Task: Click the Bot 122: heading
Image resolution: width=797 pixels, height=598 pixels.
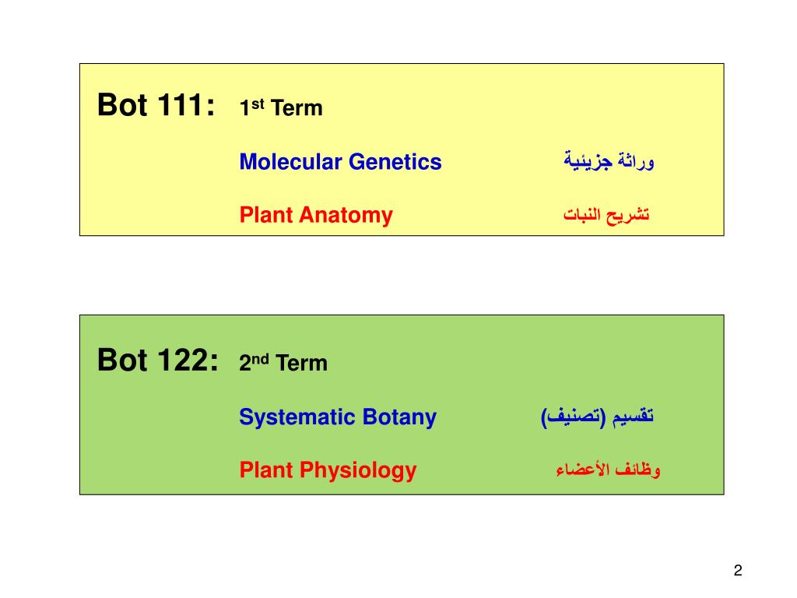Action: tap(157, 360)
